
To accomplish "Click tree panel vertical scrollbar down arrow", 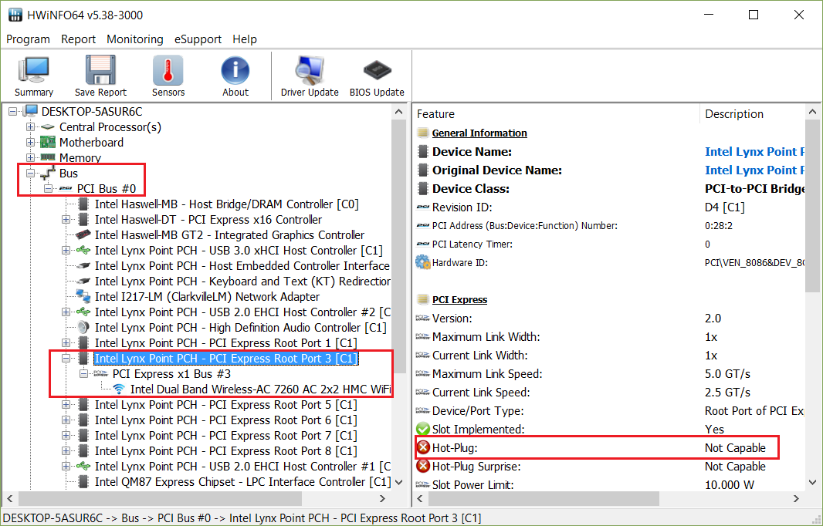I will tap(399, 481).
